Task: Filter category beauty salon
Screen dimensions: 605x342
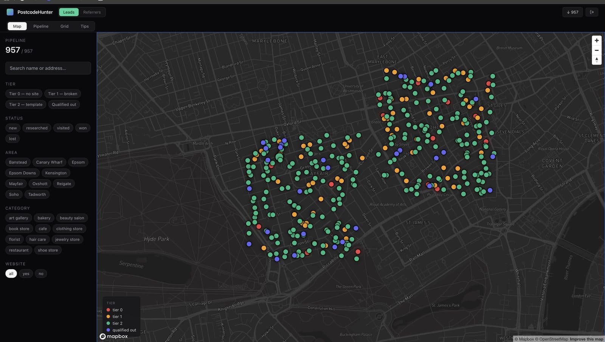Action: point(72,218)
